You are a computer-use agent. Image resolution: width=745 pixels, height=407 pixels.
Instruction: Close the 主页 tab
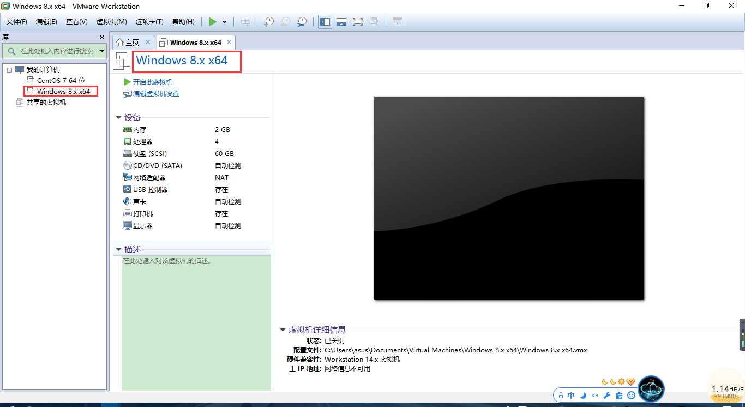click(148, 42)
